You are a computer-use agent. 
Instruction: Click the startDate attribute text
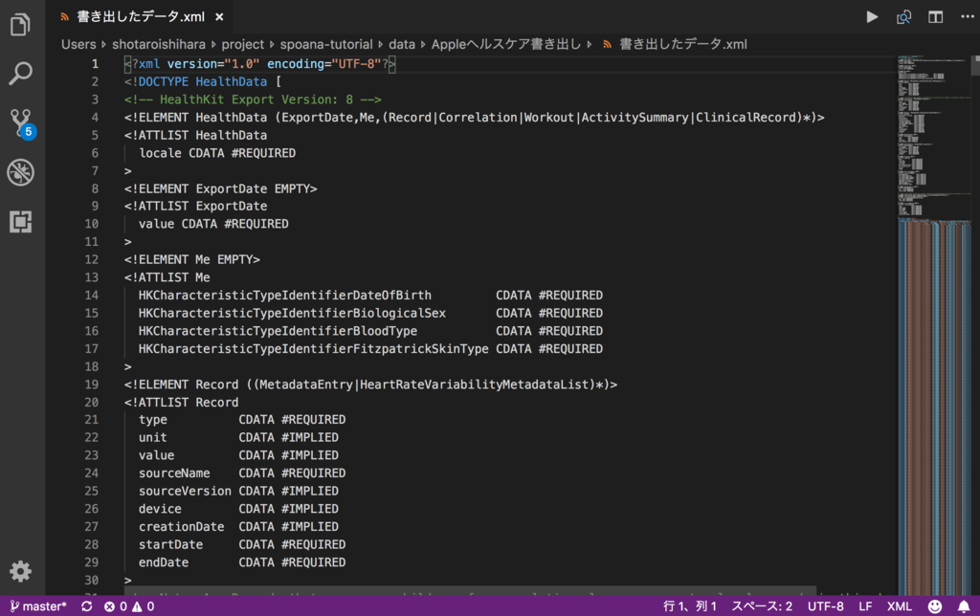(x=170, y=544)
